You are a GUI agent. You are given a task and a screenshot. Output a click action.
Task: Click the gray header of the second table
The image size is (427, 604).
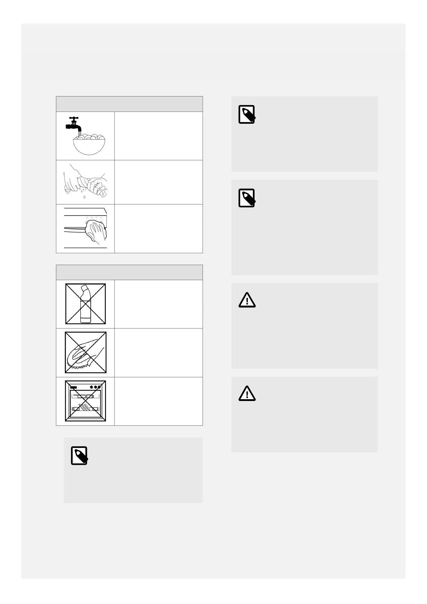click(129, 272)
